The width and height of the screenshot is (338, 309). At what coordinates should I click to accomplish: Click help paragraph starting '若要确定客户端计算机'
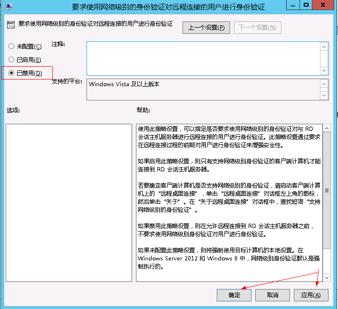tap(229, 198)
